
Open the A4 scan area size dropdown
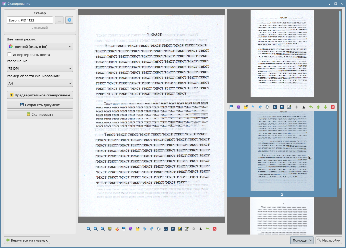click(x=40, y=83)
